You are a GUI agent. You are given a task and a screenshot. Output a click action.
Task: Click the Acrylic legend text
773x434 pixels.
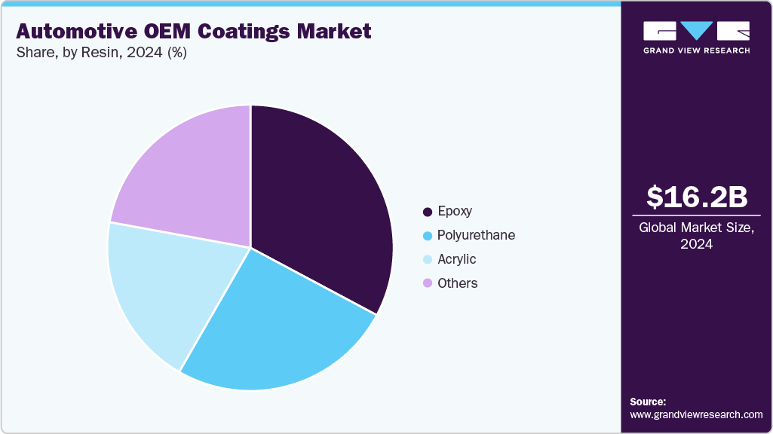click(x=457, y=260)
